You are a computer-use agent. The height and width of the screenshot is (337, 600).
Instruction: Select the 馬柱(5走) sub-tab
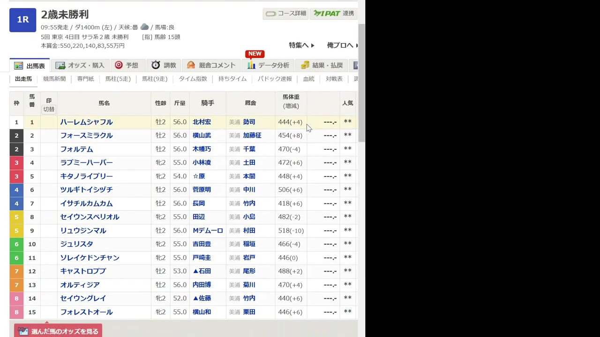coord(118,79)
